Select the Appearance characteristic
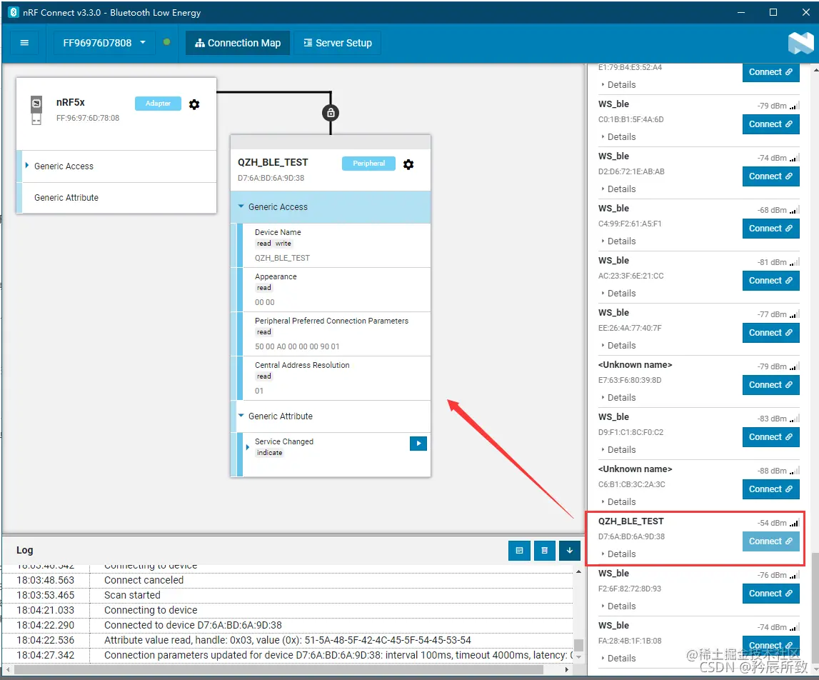819x680 pixels. coord(336,289)
